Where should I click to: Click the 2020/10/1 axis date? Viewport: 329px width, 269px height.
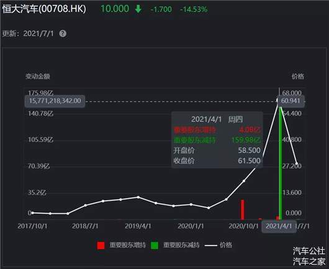pyautogui.click(x=243, y=226)
